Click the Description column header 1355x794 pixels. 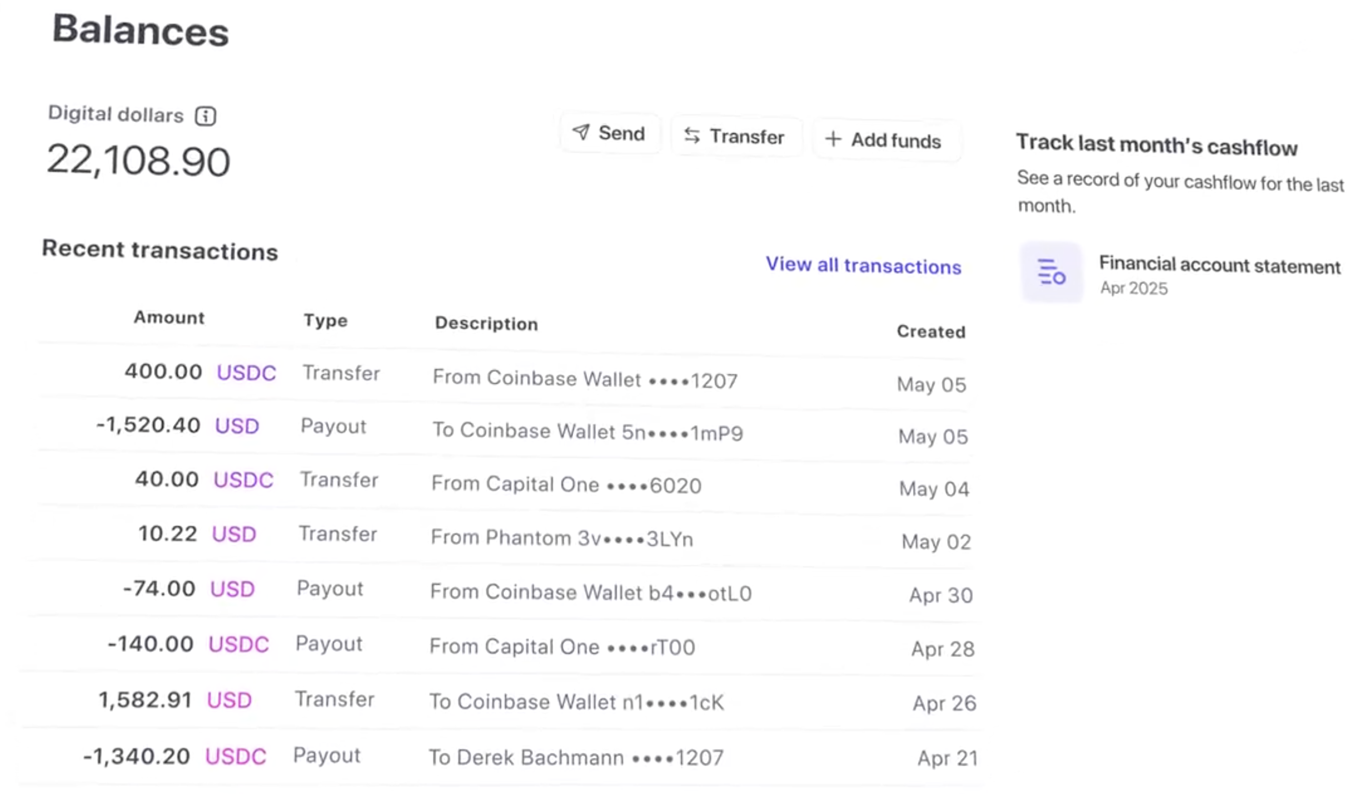[x=486, y=324]
